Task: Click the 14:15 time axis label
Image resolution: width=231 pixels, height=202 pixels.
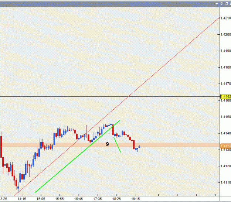Action: pos(22,199)
